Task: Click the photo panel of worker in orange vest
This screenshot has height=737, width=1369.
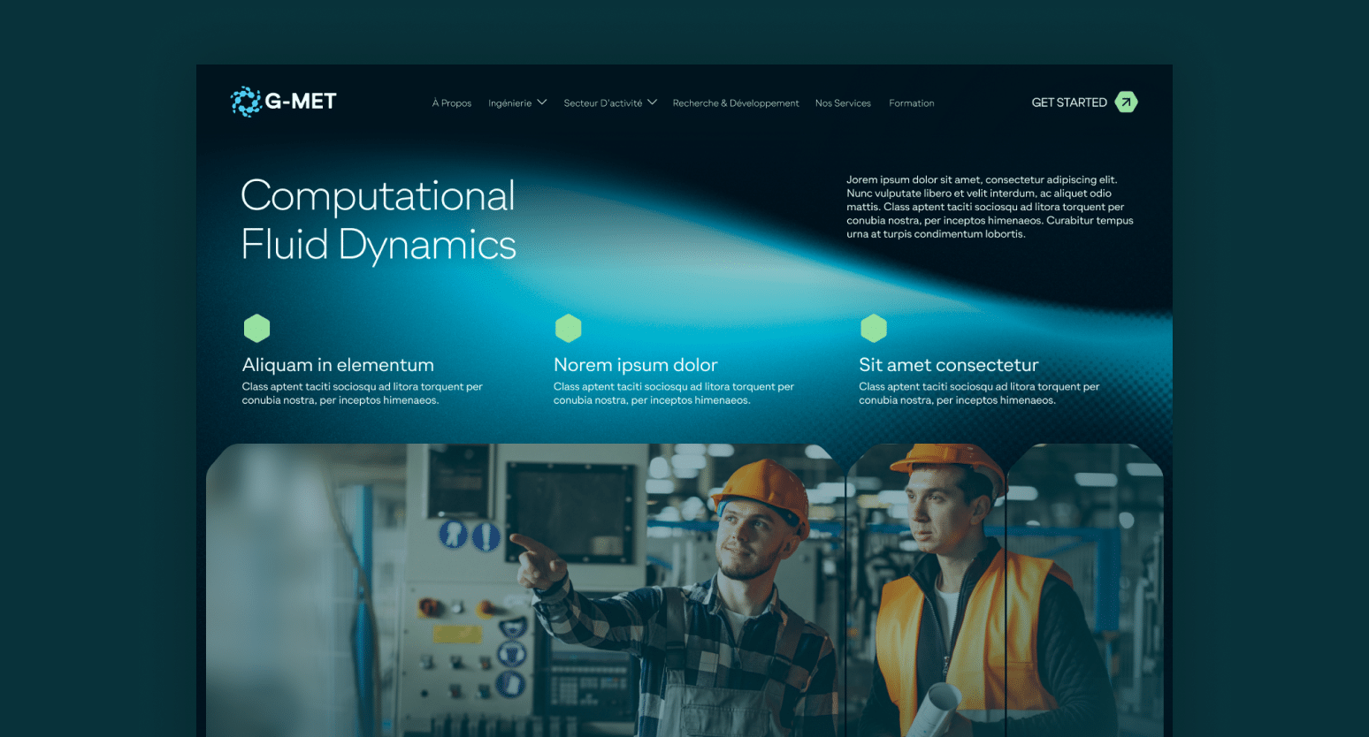Action: click(926, 590)
